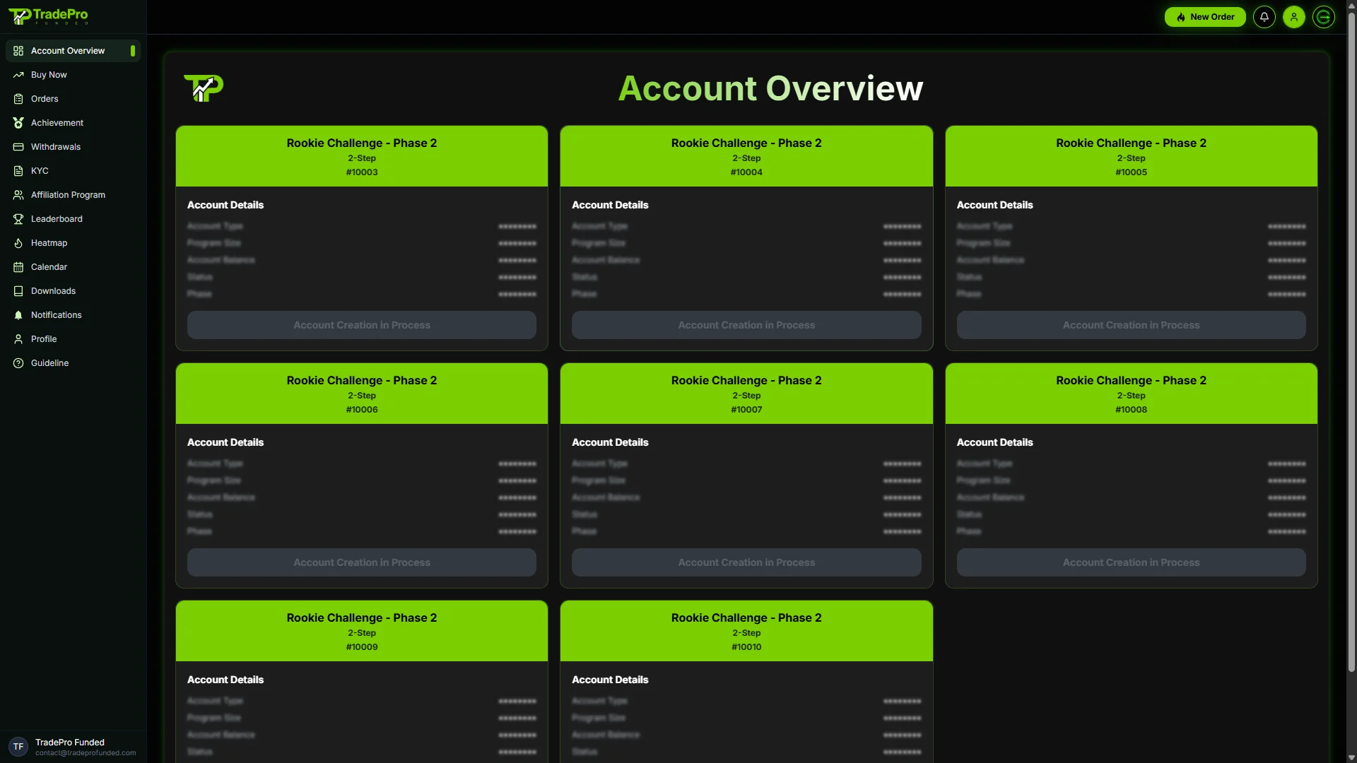Click the TradePro Funded logo top left
The image size is (1357, 763).
(x=48, y=16)
